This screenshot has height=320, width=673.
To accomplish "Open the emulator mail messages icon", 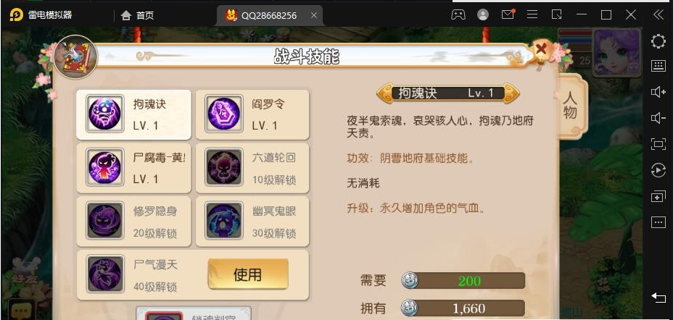I will tap(508, 14).
